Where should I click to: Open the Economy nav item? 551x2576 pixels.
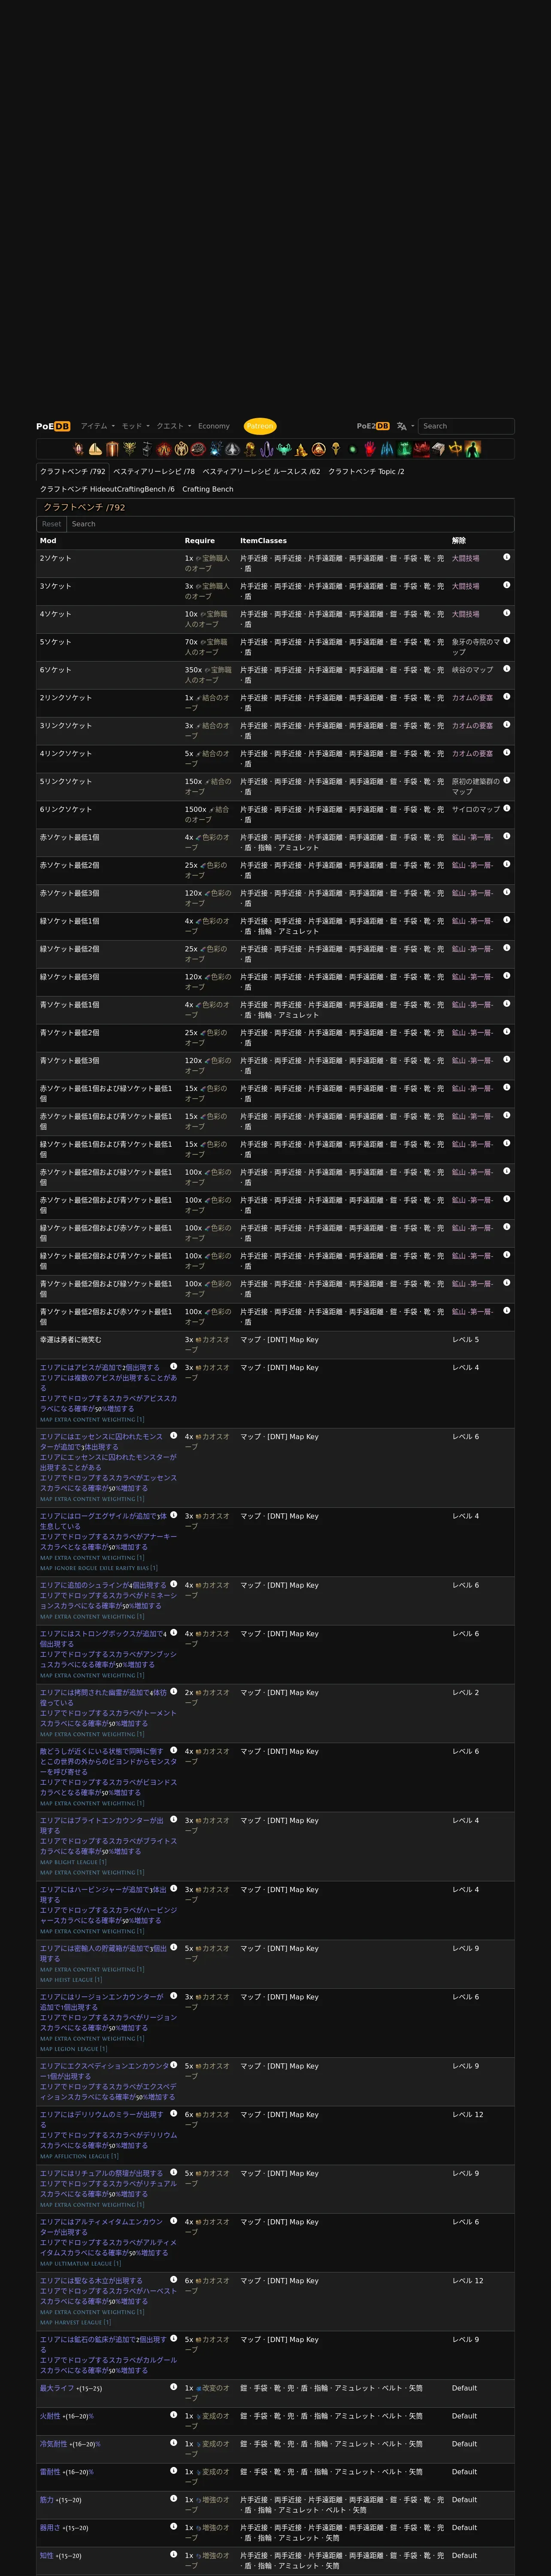214,426
